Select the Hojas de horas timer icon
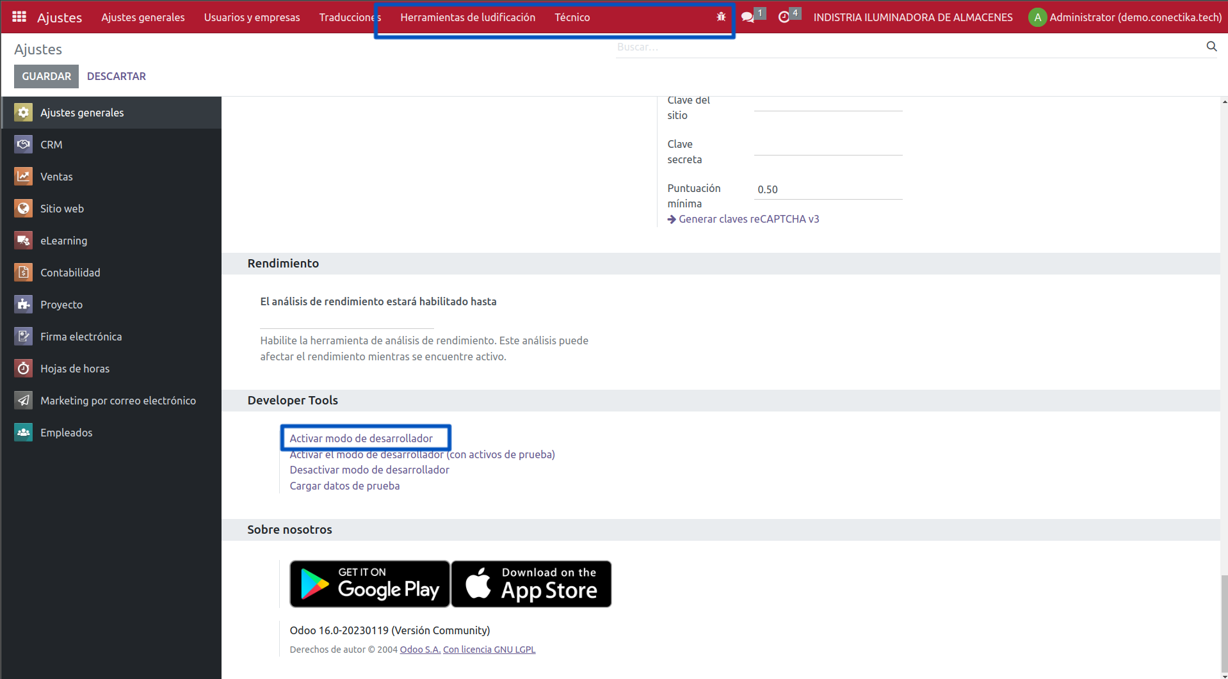The image size is (1228, 679). click(x=24, y=369)
